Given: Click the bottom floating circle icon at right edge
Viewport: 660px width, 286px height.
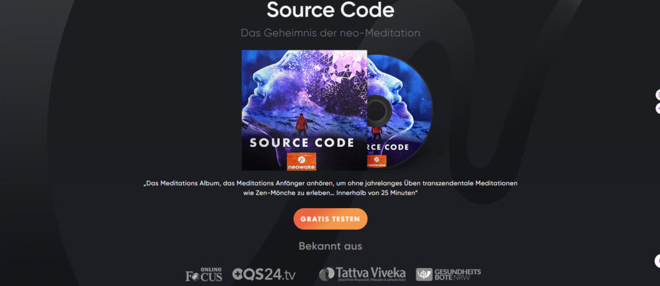Looking at the screenshot, I should click(x=657, y=261).
